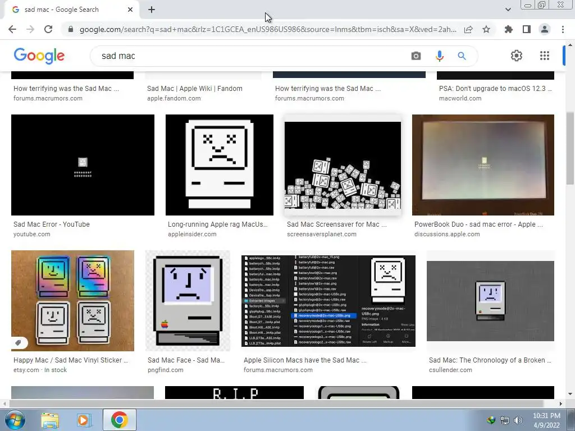Click the macworld.com source text
This screenshot has height=431, width=575.
460,98
